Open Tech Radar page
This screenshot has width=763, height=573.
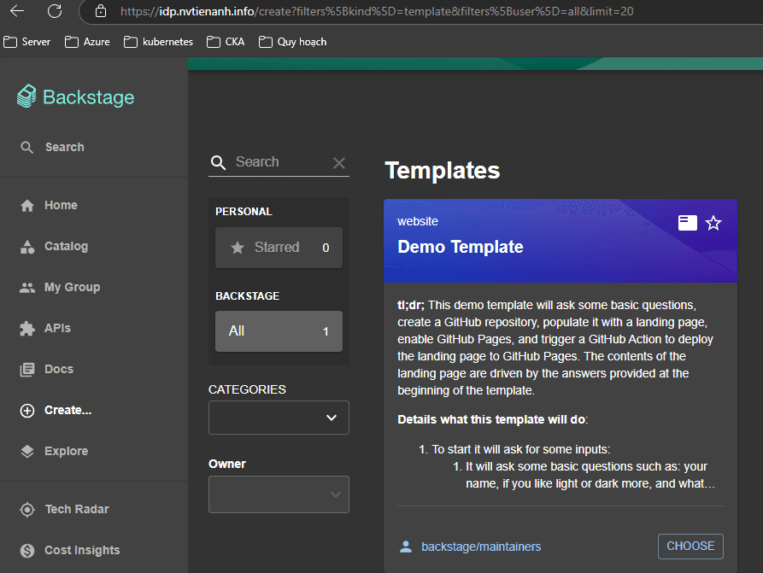click(76, 509)
